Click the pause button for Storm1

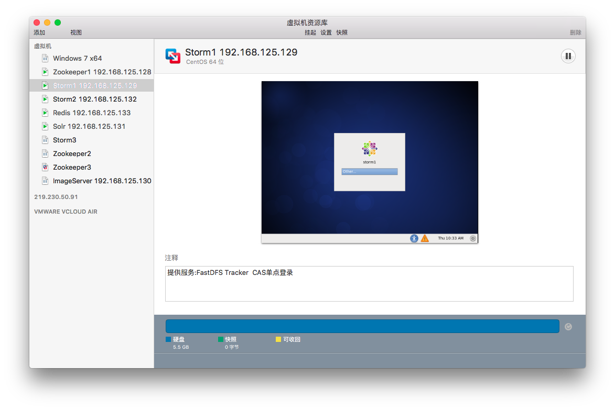point(568,56)
